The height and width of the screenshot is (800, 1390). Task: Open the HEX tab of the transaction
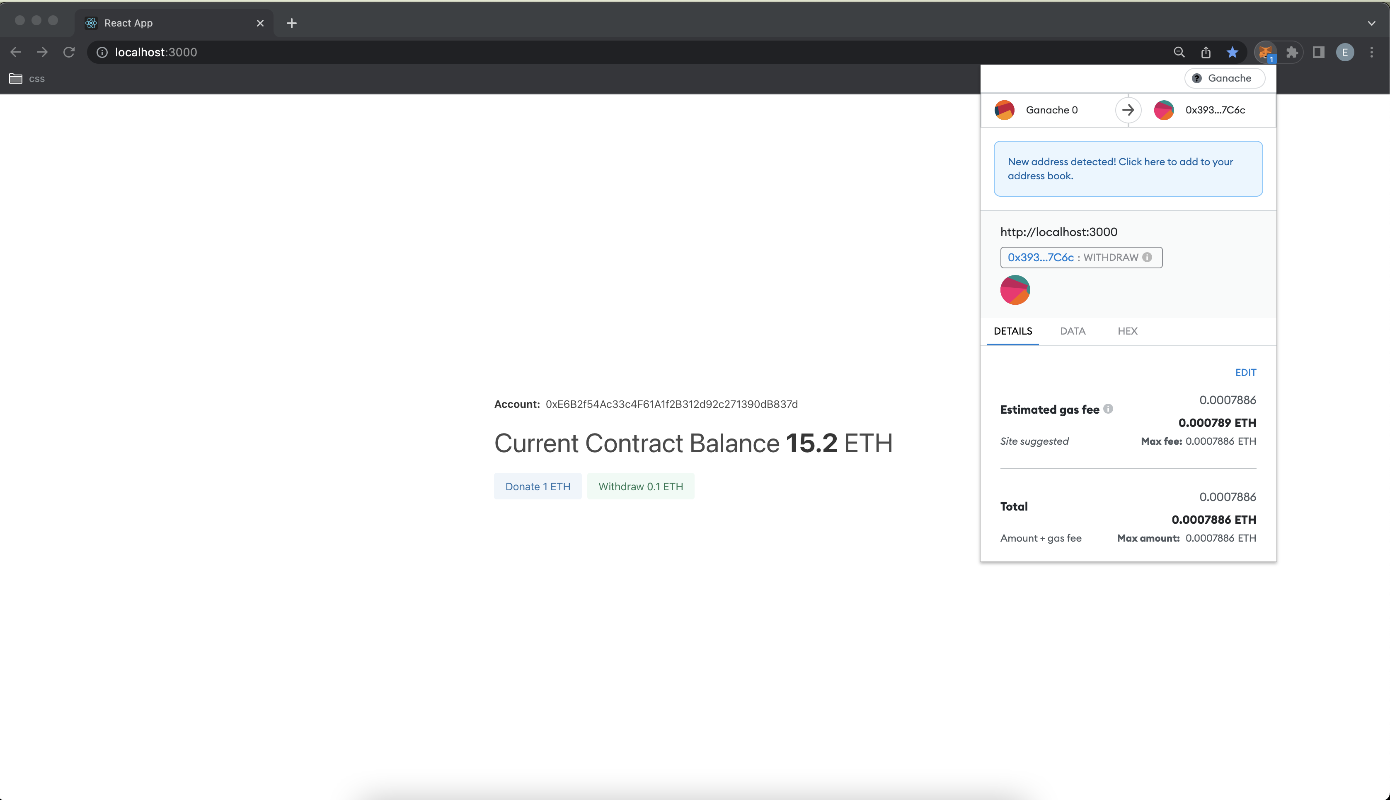1127,331
